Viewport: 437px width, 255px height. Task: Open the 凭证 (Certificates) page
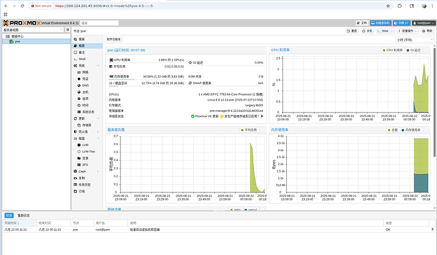(x=85, y=79)
